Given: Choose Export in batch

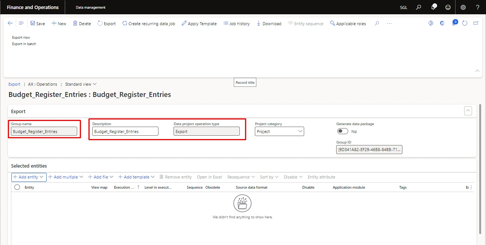Looking at the screenshot, I should coord(24,44).
